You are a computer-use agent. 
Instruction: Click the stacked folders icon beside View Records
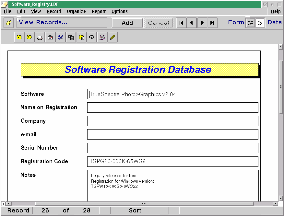(x=8, y=23)
